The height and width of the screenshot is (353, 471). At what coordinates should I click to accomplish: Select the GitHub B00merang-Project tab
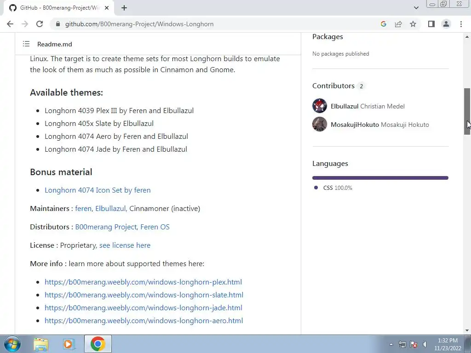coord(58,8)
